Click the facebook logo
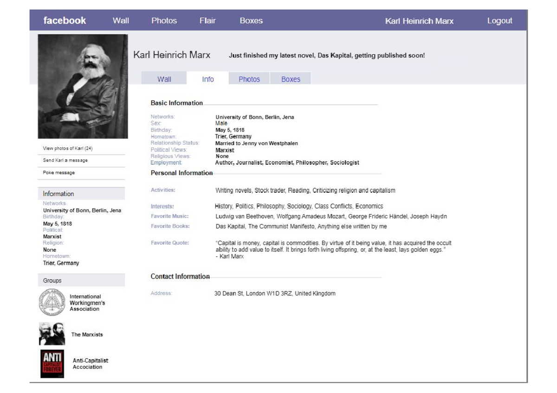Screen dimensions: 557x393 click(65, 20)
